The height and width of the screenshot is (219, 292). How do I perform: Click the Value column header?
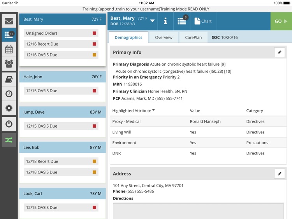(x=195, y=110)
